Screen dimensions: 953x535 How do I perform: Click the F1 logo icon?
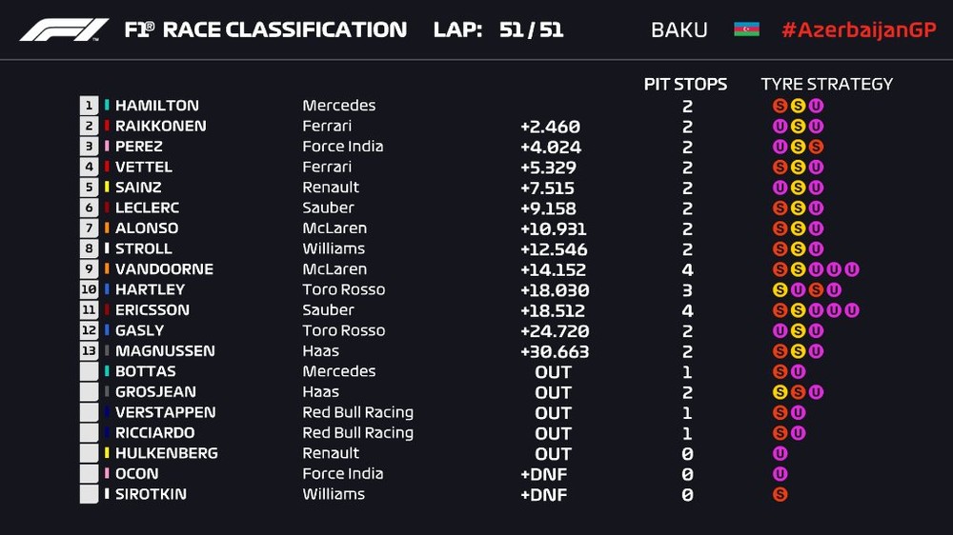pyautogui.click(x=64, y=30)
